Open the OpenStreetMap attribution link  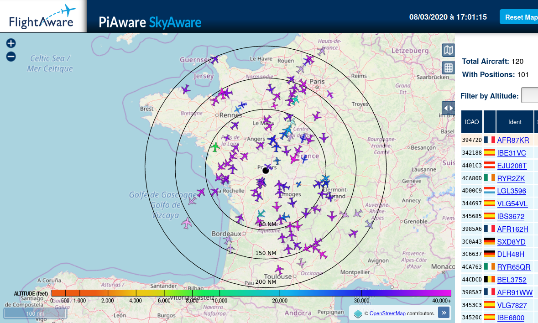click(387, 313)
